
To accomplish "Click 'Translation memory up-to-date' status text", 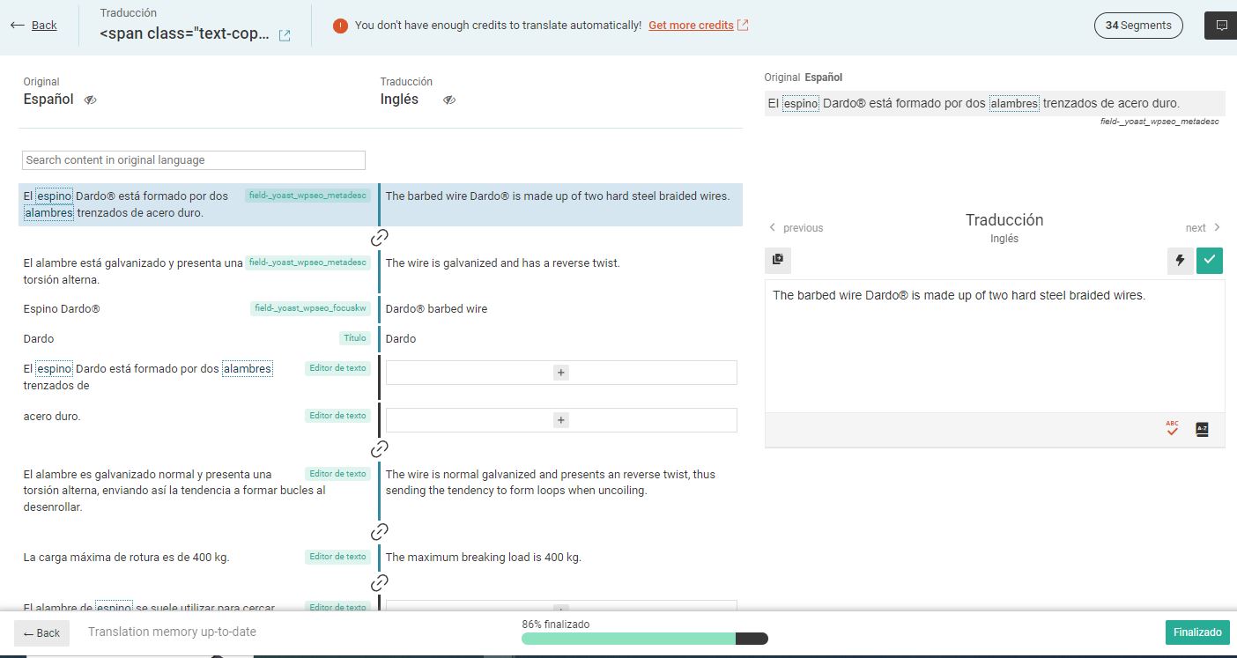I will point(172,632).
